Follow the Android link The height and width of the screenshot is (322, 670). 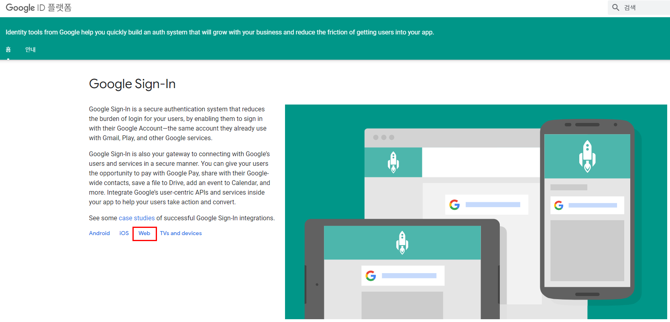(x=99, y=233)
